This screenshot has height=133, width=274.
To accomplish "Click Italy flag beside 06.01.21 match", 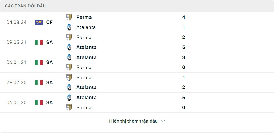I will (x=39, y=62).
